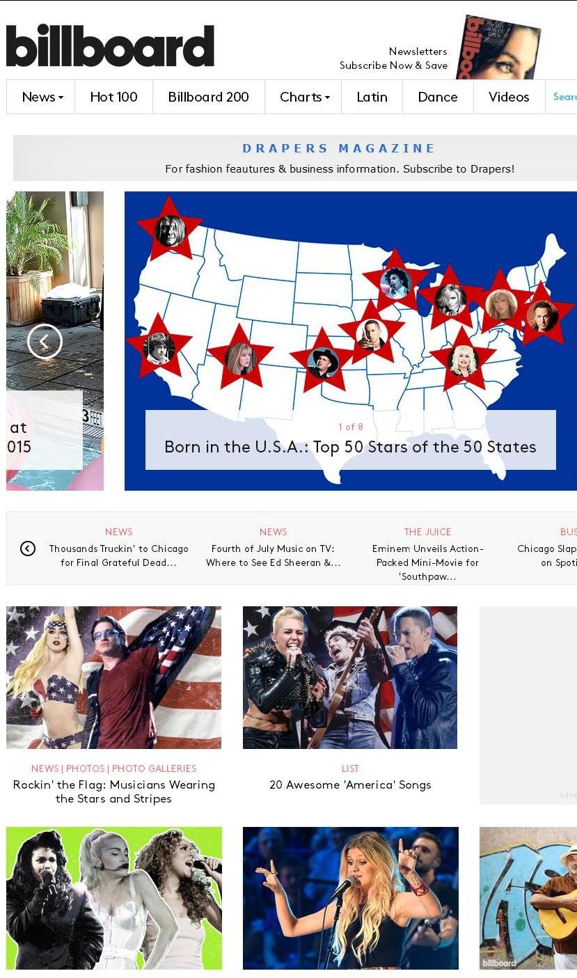
Task: Click the Billboard logo
Action: pyautogui.click(x=110, y=45)
